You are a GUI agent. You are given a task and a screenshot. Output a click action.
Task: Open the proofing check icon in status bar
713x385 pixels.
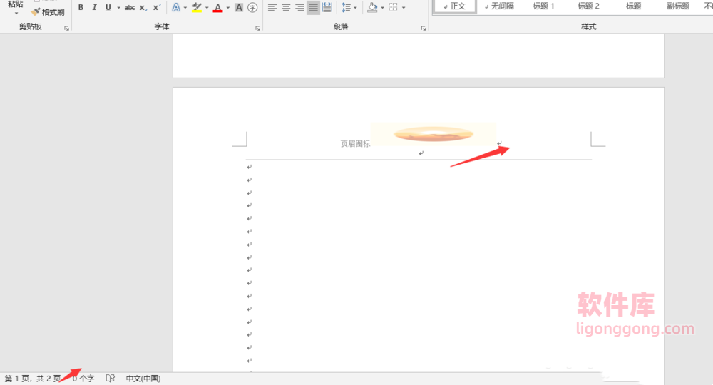[x=110, y=378]
